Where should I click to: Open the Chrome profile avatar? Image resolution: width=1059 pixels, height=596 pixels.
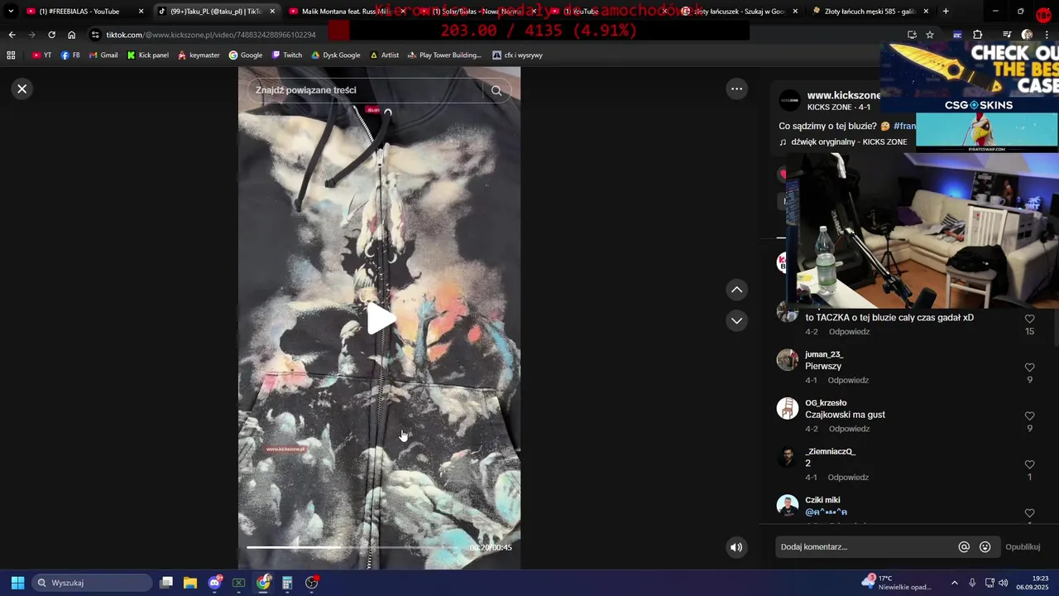click(x=1027, y=35)
